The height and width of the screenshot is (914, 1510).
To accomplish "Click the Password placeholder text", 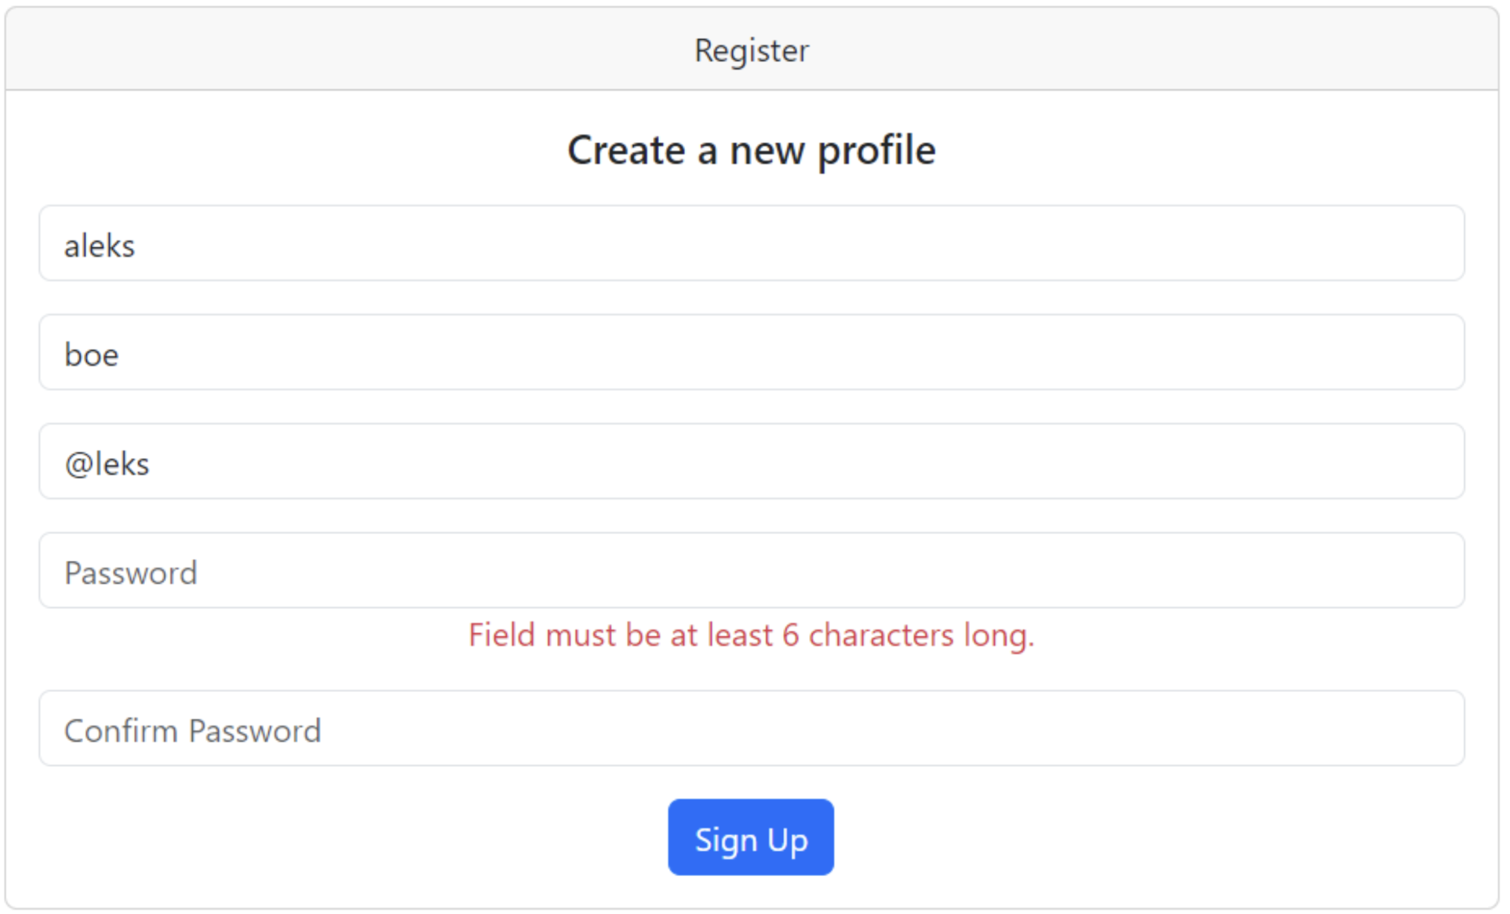I will tap(131, 573).
